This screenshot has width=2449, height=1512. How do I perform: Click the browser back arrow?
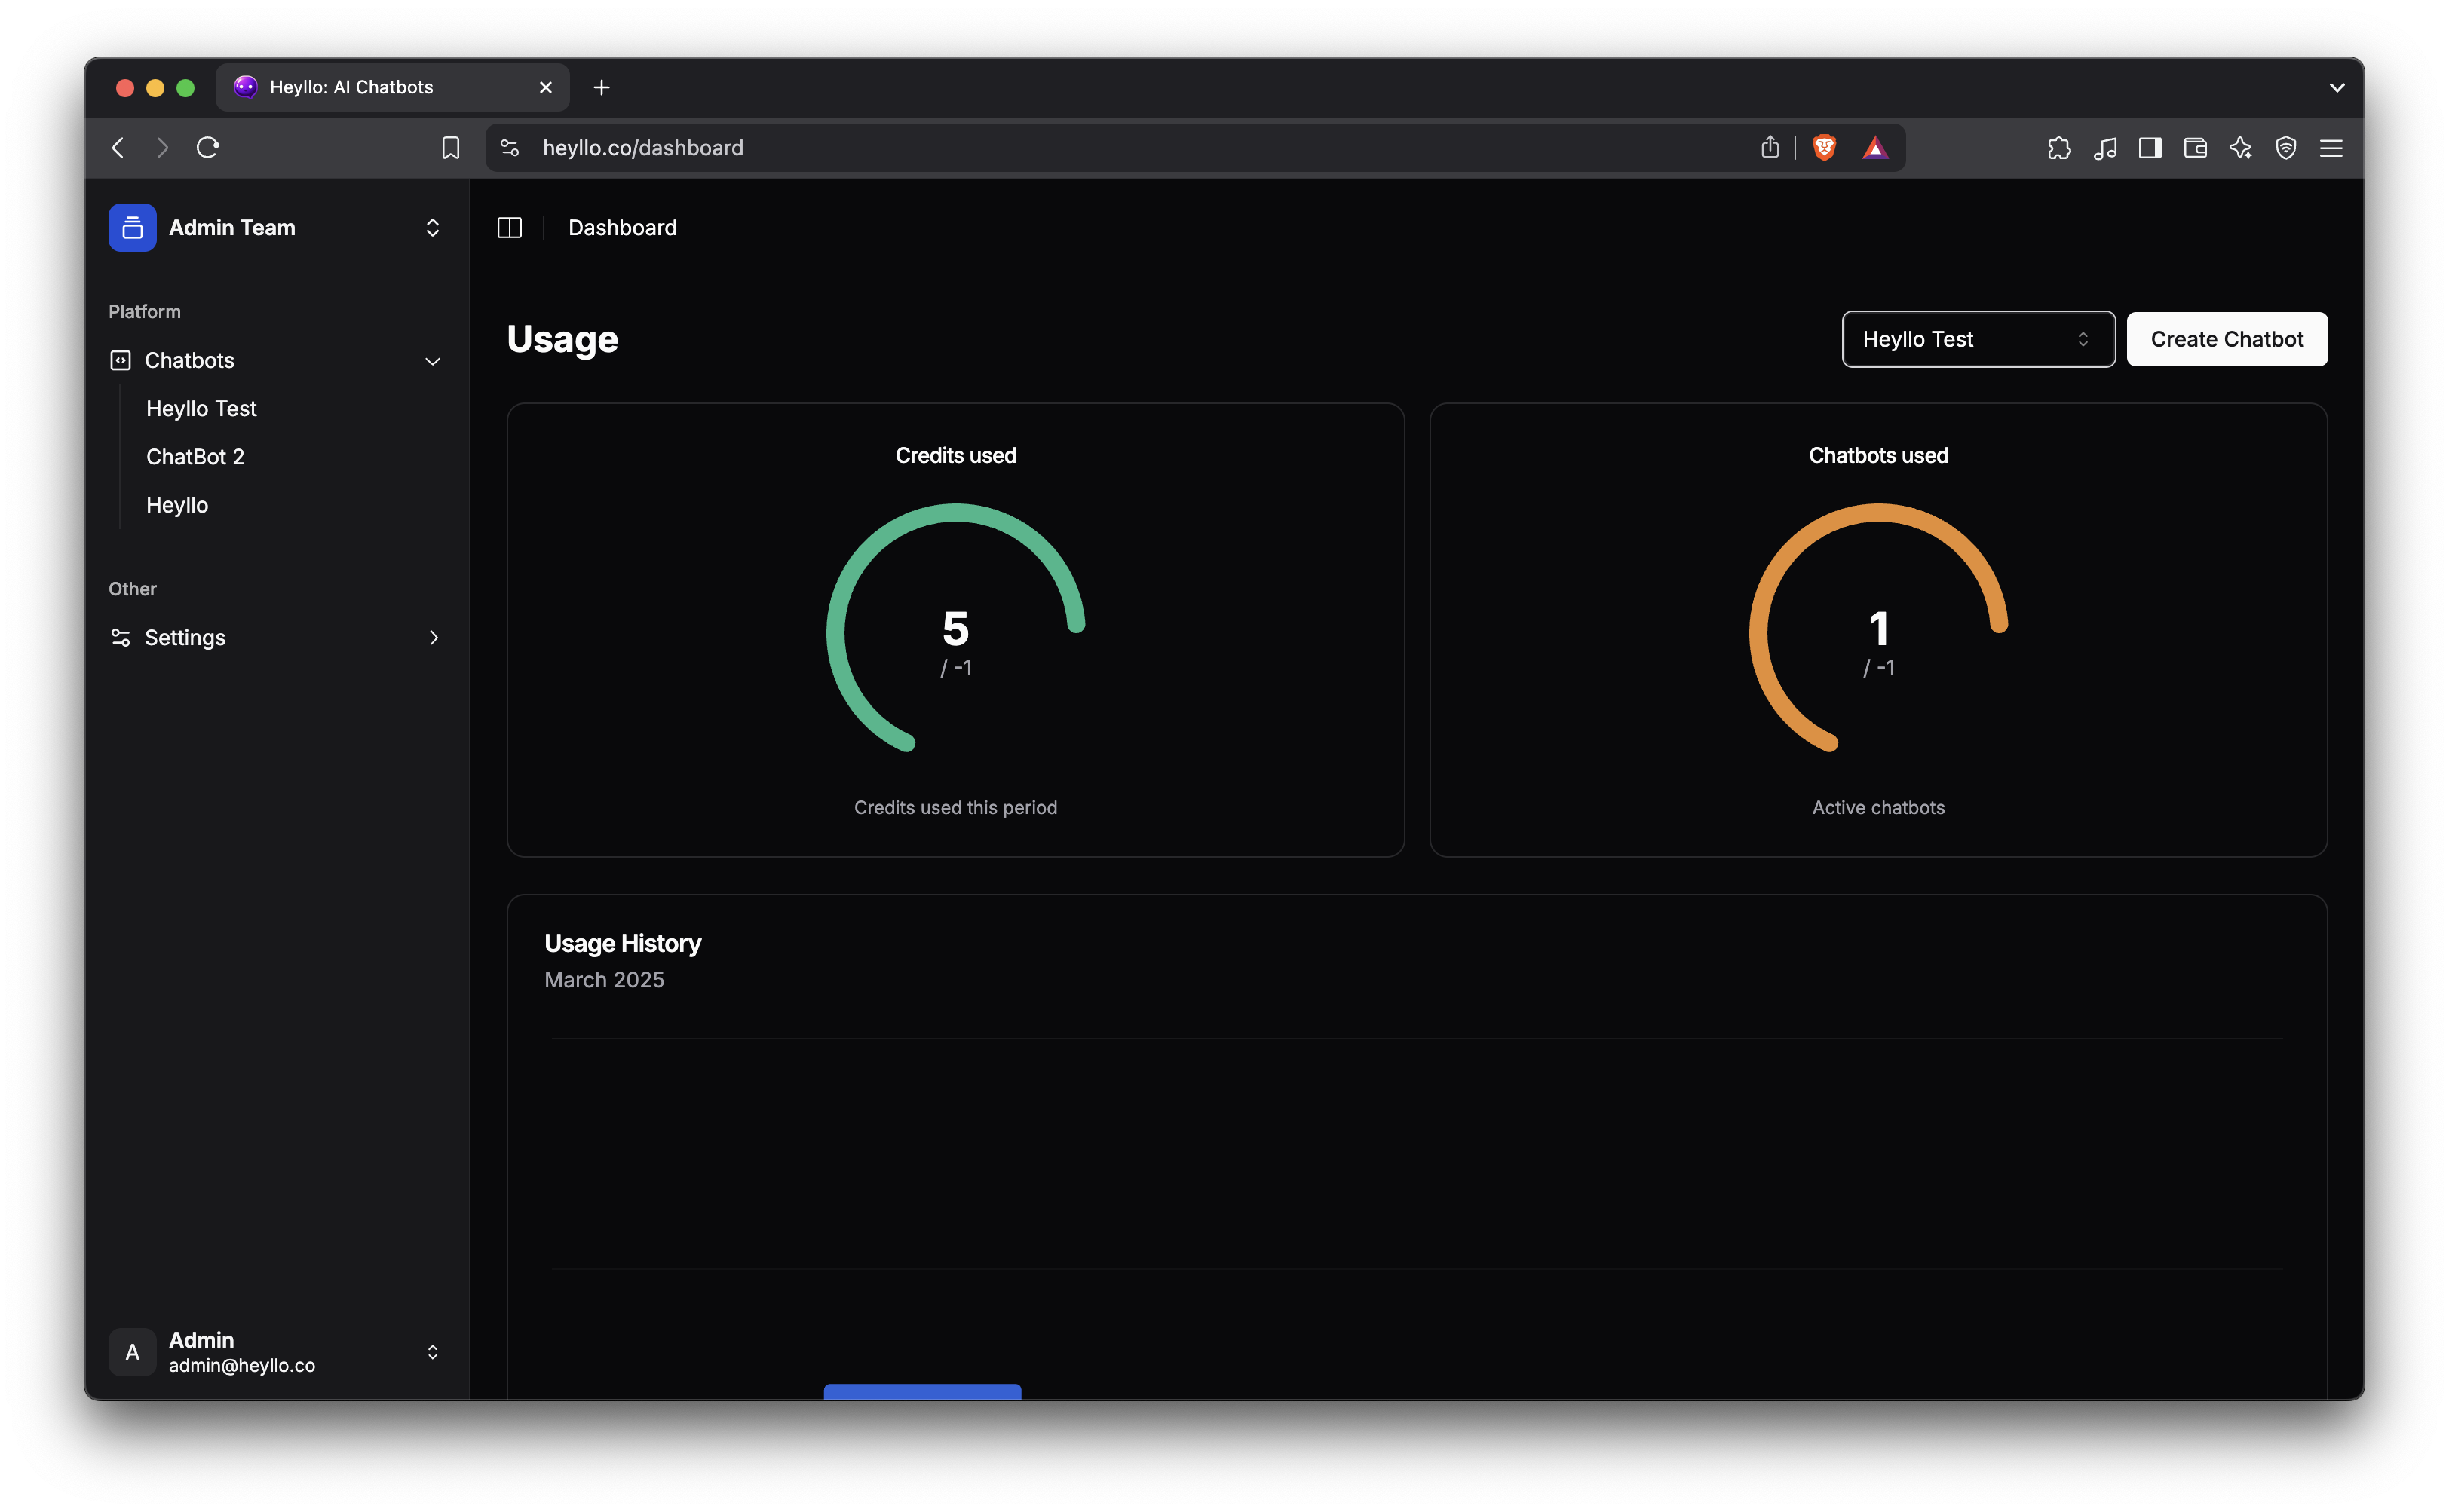(x=118, y=148)
